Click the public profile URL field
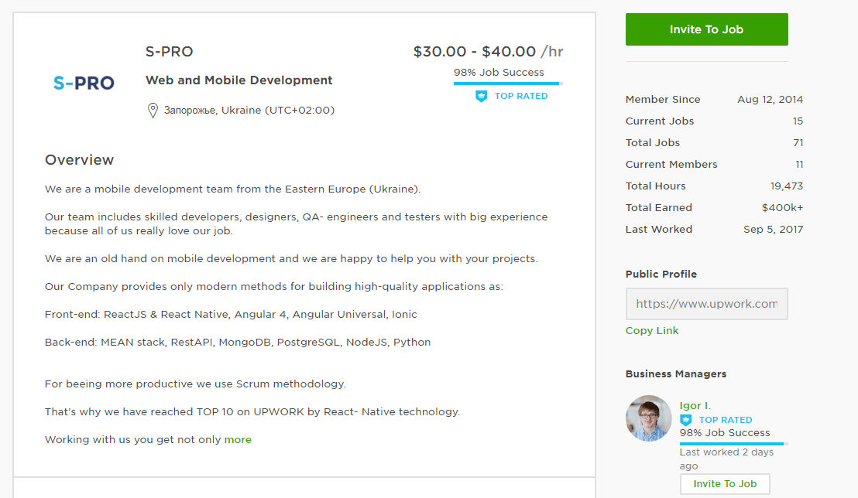Image resolution: width=858 pixels, height=498 pixels. pyautogui.click(x=706, y=304)
